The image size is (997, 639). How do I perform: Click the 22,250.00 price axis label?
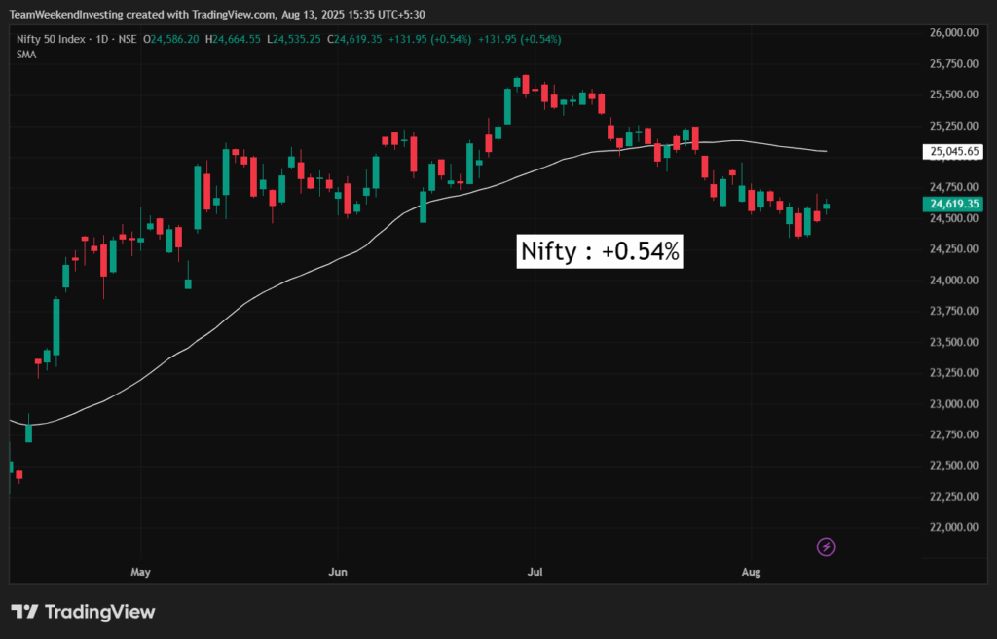point(954,497)
